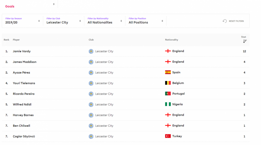
Task: Click the Spain flag in Ayoze Pérez's row
Action: coord(168,72)
